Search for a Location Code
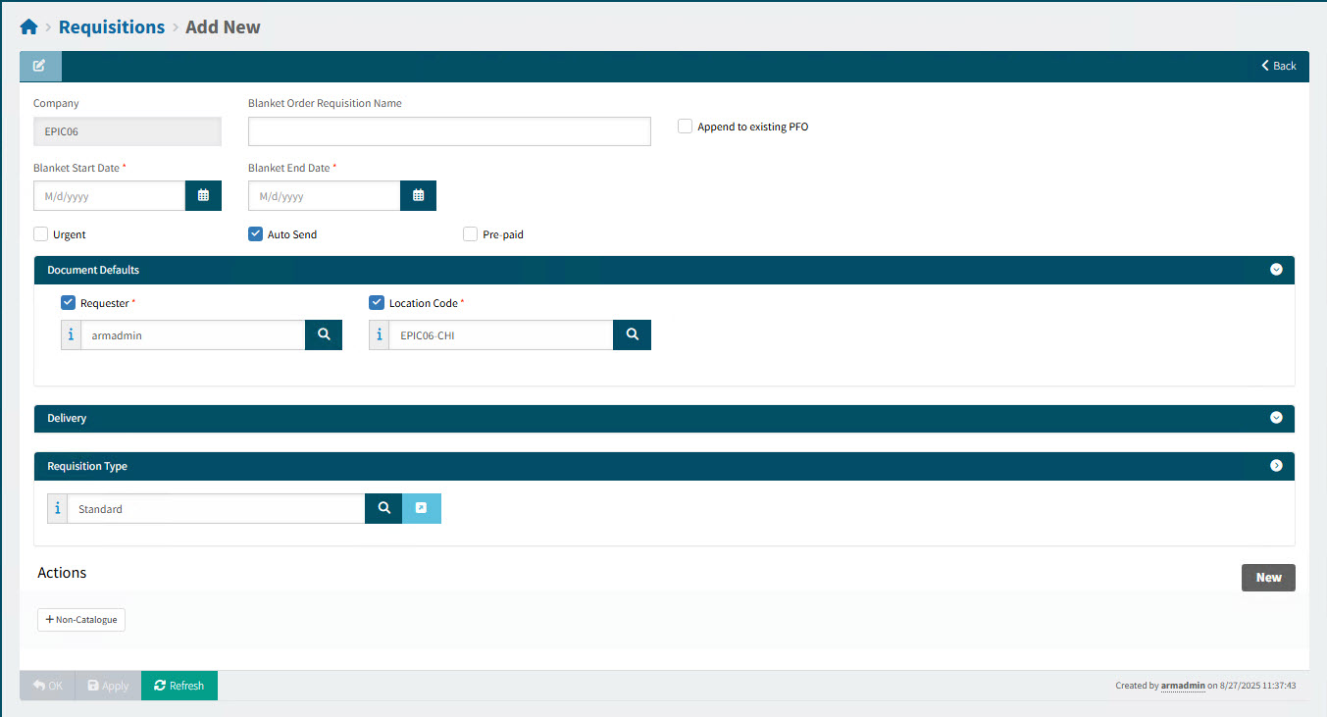Image resolution: width=1327 pixels, height=717 pixels. 632,334
